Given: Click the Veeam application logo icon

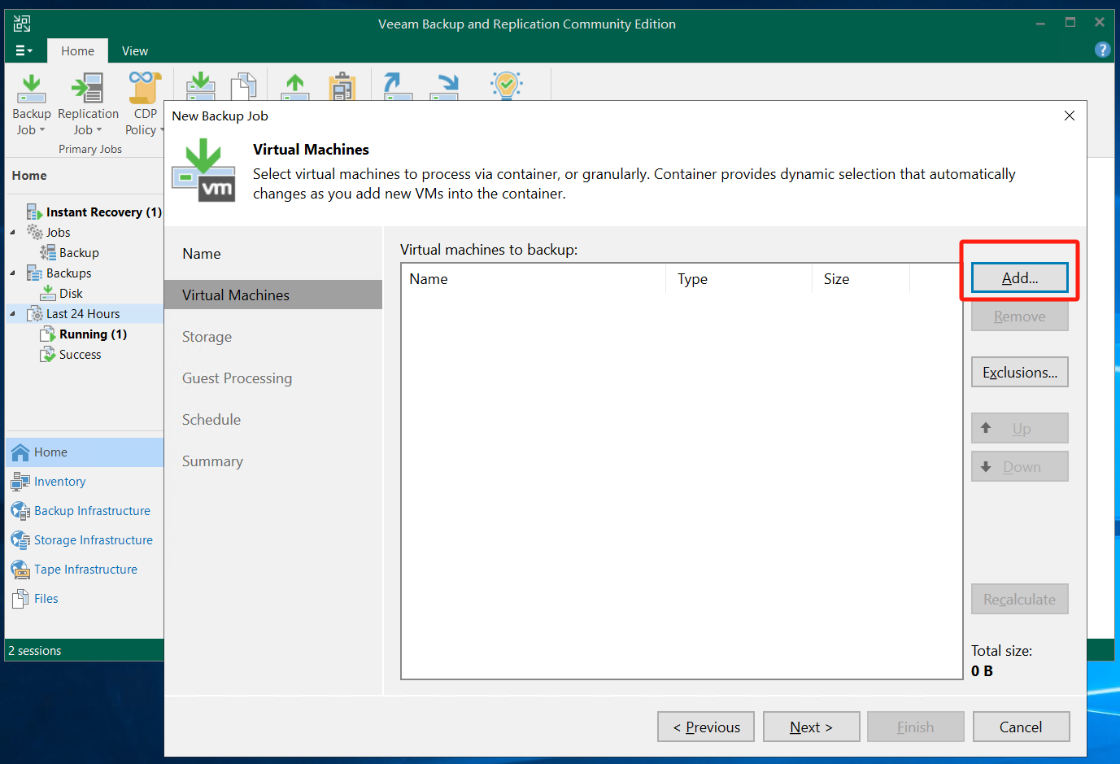Looking at the screenshot, I should click(22, 24).
